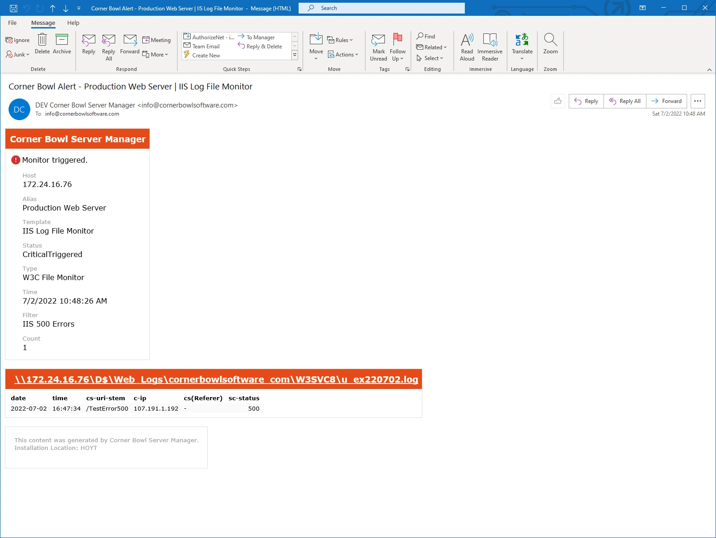The width and height of the screenshot is (716, 538).
Task: Expand the Junk dropdown
Action: point(18,55)
